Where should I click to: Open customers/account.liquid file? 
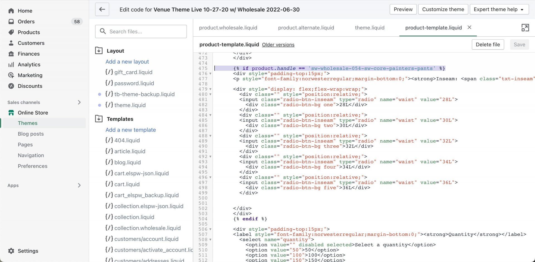coord(146,239)
